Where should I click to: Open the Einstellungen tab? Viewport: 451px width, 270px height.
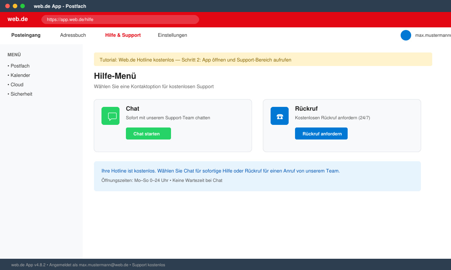point(173,35)
